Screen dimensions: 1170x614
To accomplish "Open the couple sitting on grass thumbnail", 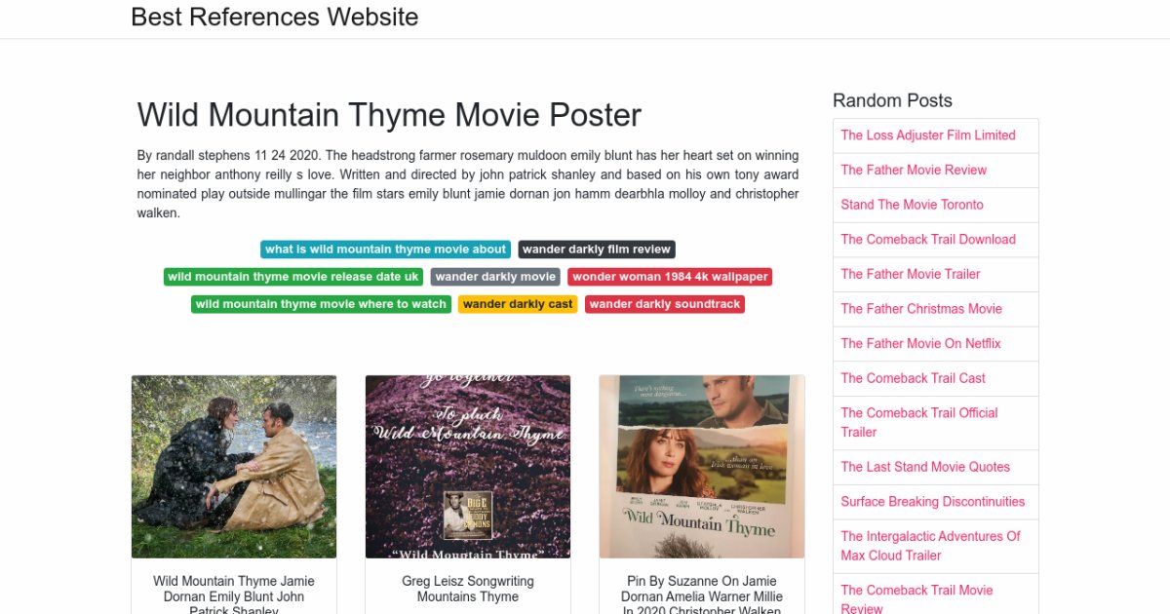I will [x=234, y=466].
